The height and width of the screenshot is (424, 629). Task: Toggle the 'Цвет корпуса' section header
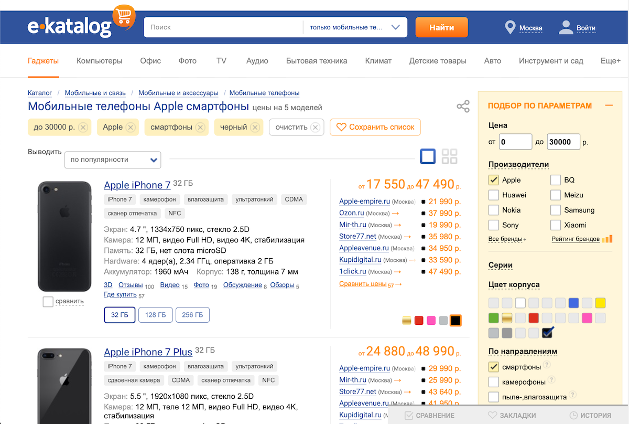[x=514, y=284]
